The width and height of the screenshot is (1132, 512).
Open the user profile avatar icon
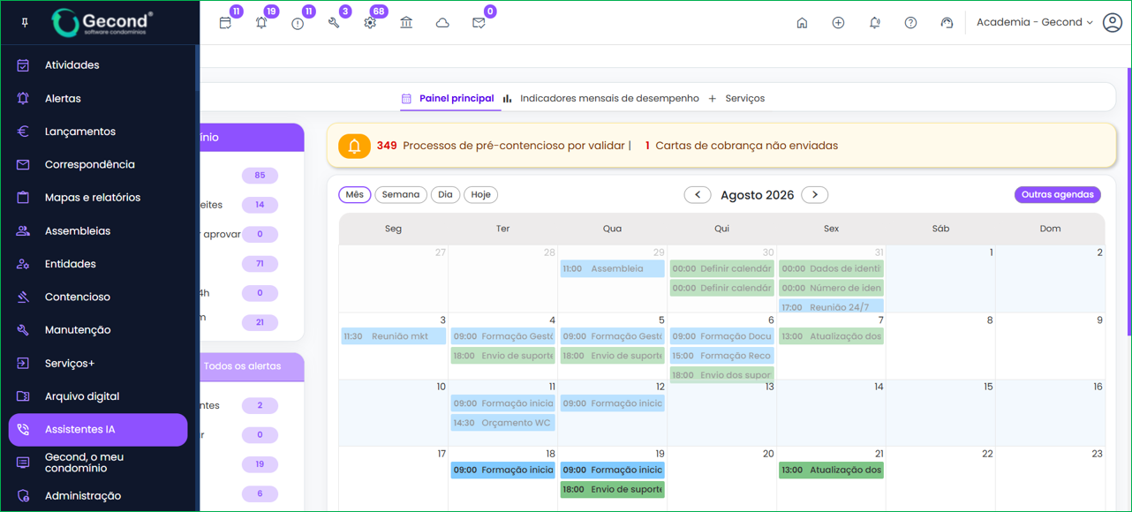click(x=1113, y=23)
